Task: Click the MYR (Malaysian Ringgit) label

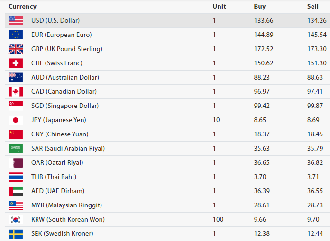Action: pyautogui.click(x=66, y=205)
